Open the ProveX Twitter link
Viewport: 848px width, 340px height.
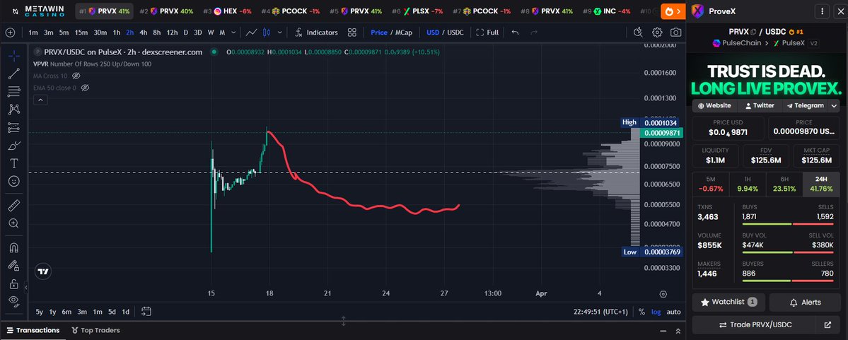[x=760, y=105]
